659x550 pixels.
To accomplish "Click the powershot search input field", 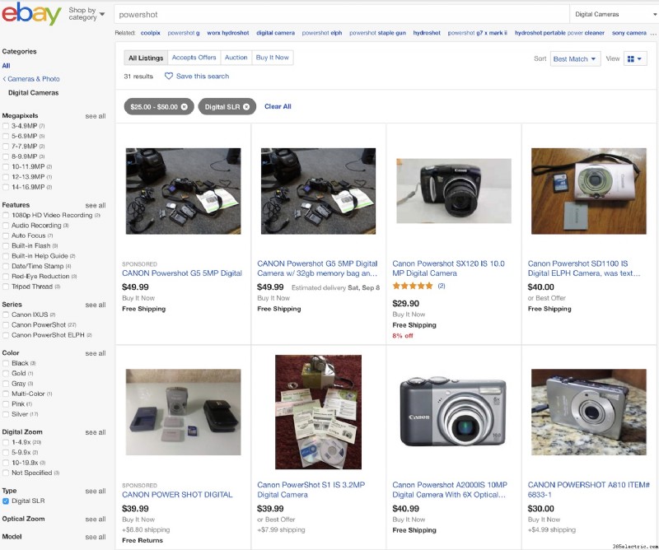I will 342,14.
